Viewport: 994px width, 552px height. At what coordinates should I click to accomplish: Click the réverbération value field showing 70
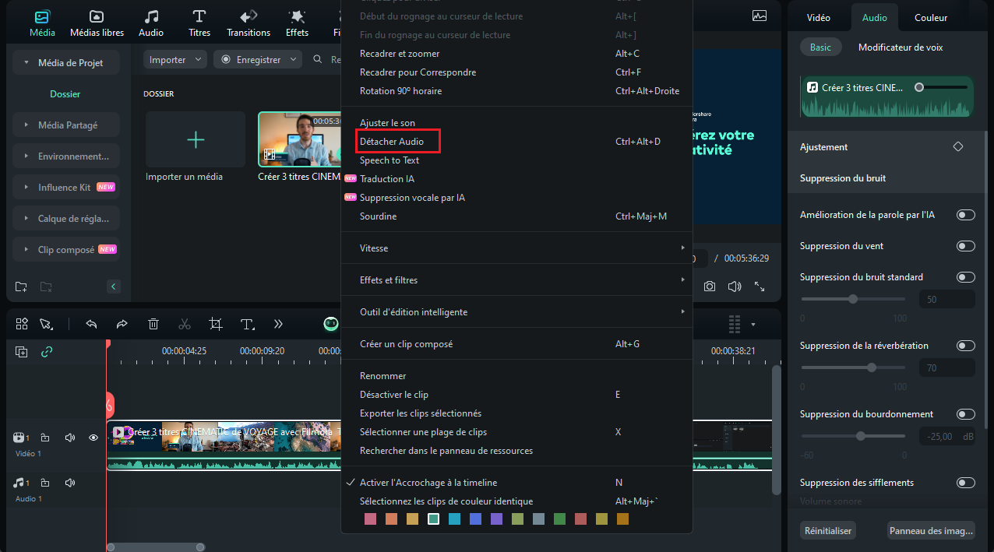pos(947,368)
